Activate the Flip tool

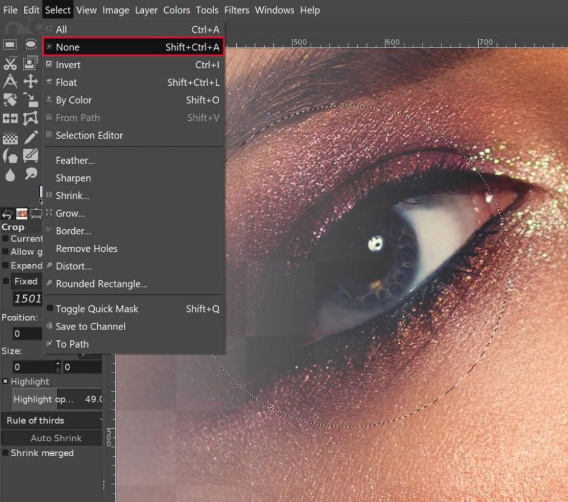point(10,119)
